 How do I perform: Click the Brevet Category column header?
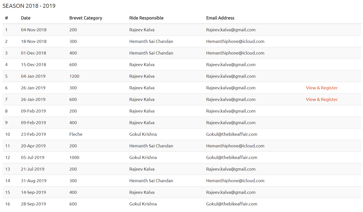tap(86, 18)
